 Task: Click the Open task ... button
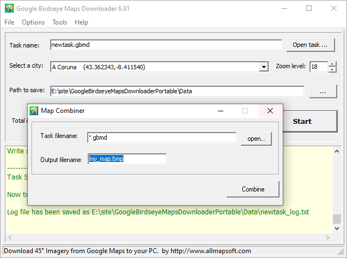[x=311, y=45]
